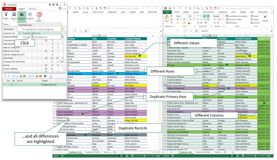Viewport: 277px width, 160px height.
Task: Select Product Catalog row in worksheet list
Action: point(33,69)
